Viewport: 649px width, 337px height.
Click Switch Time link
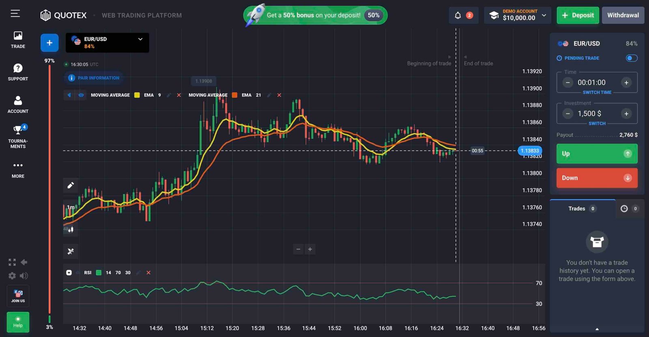pos(597,92)
